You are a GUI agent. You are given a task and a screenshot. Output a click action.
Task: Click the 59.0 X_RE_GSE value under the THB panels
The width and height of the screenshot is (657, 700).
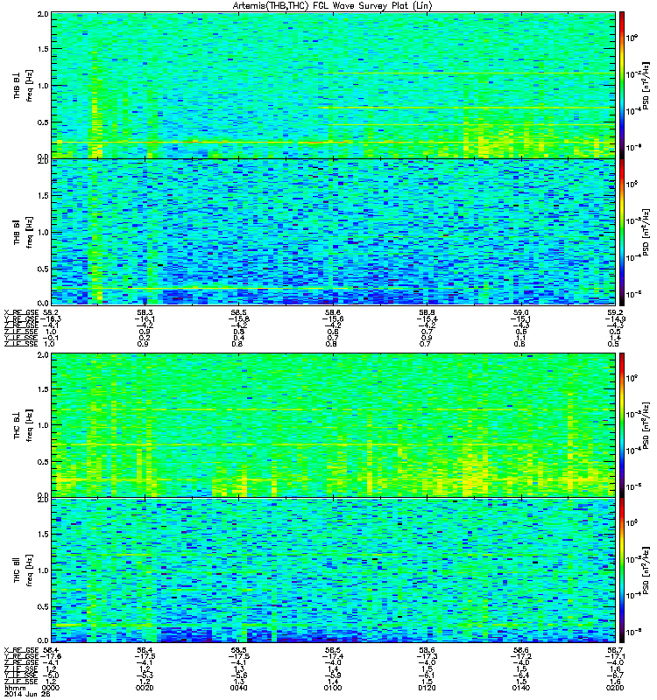[x=520, y=312]
